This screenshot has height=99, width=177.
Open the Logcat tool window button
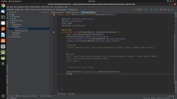coord(26,96)
